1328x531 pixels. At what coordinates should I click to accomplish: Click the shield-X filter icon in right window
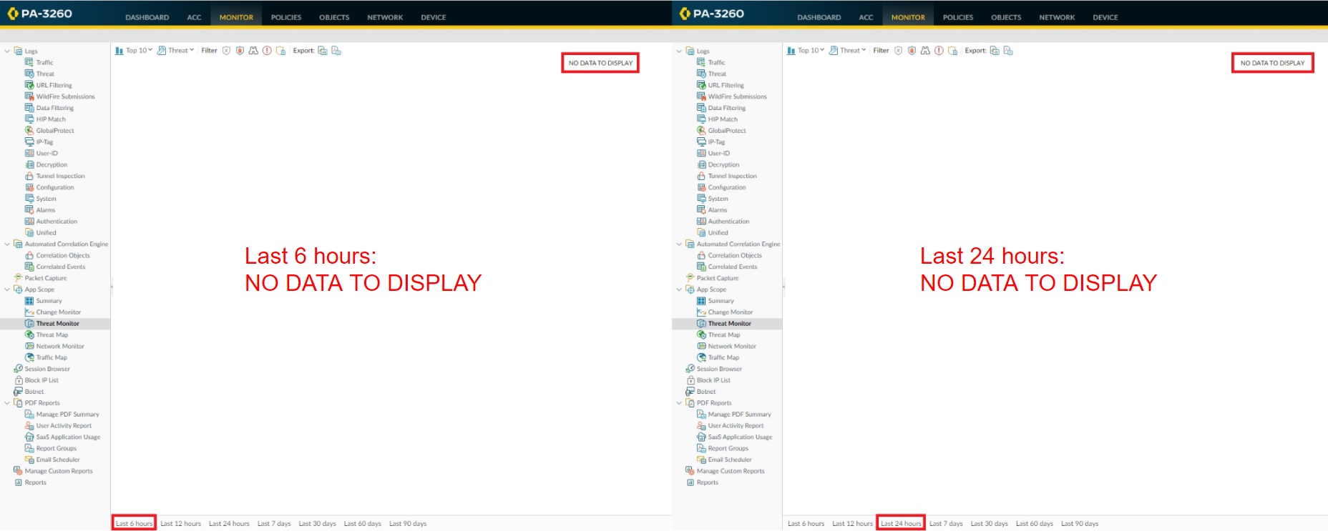coord(898,51)
